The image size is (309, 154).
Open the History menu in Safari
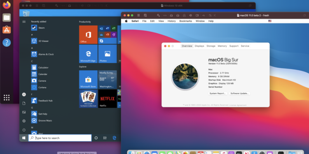coord(171,21)
